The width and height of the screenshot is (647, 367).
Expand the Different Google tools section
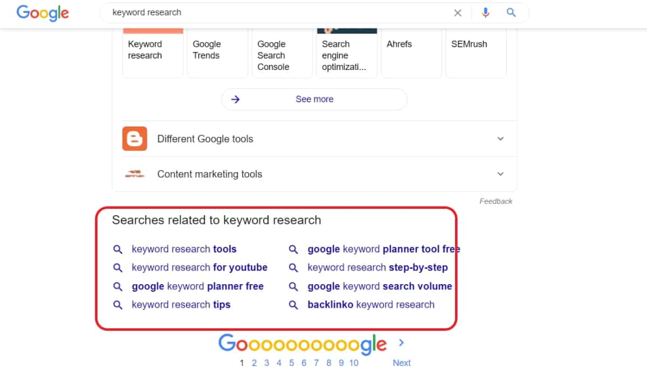pos(500,139)
